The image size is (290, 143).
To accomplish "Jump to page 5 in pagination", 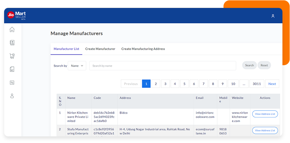I will (x=184, y=84).
